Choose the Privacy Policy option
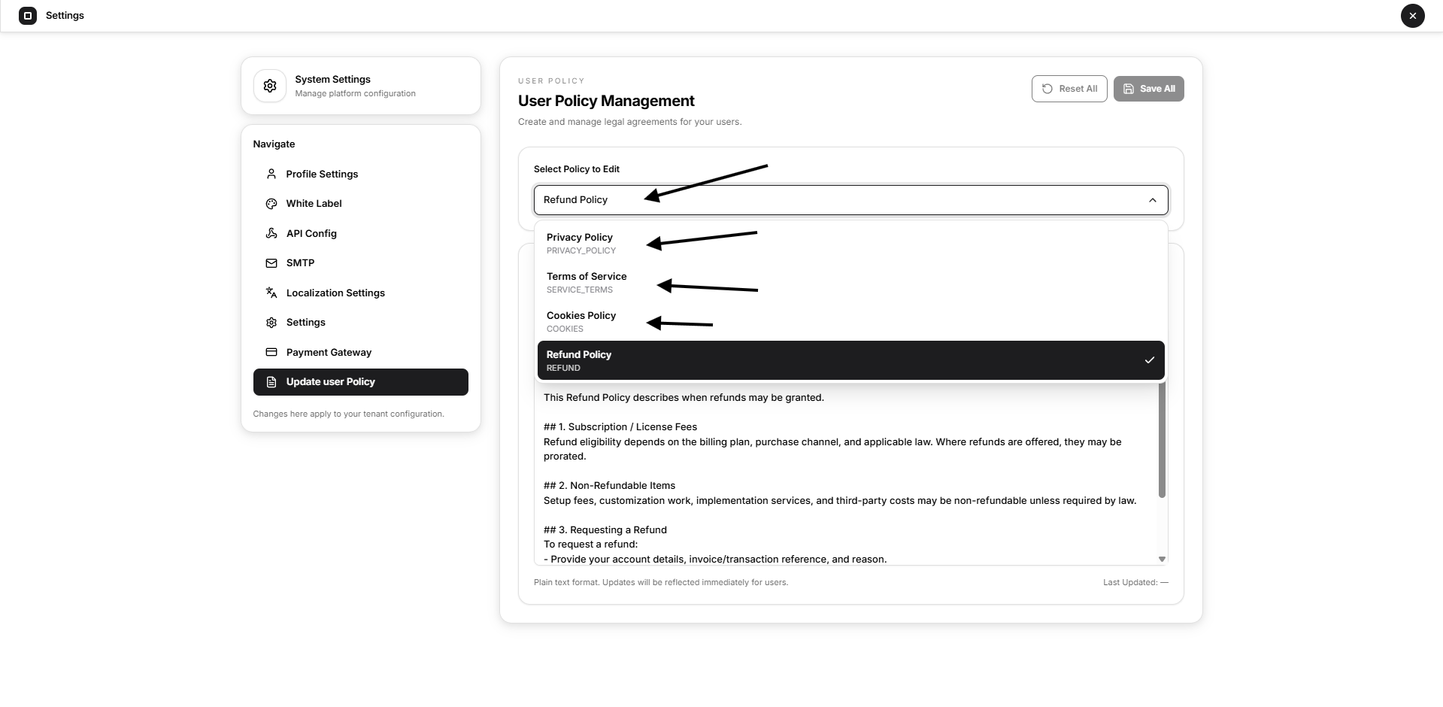The image size is (1443, 707). pos(850,243)
